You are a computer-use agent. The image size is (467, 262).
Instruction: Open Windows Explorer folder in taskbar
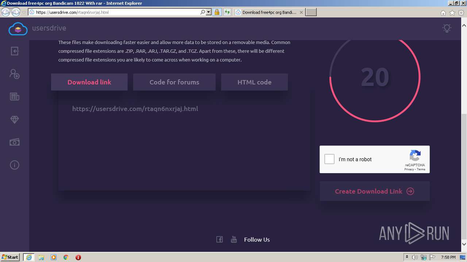[41, 257]
